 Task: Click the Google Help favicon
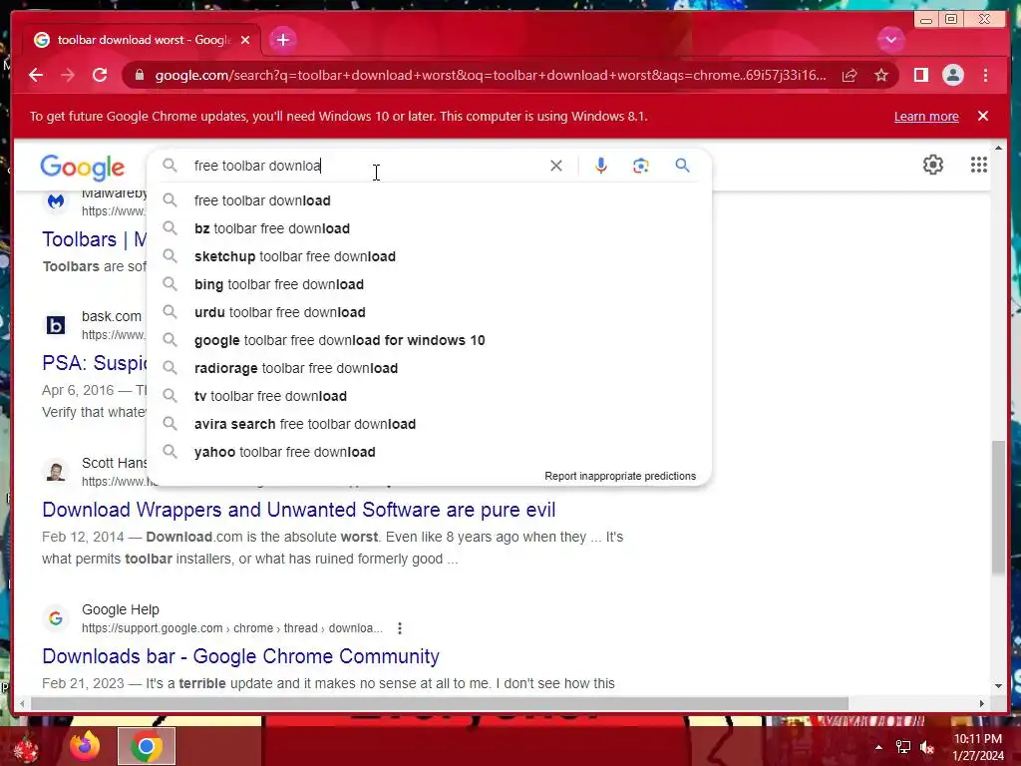tap(56, 618)
